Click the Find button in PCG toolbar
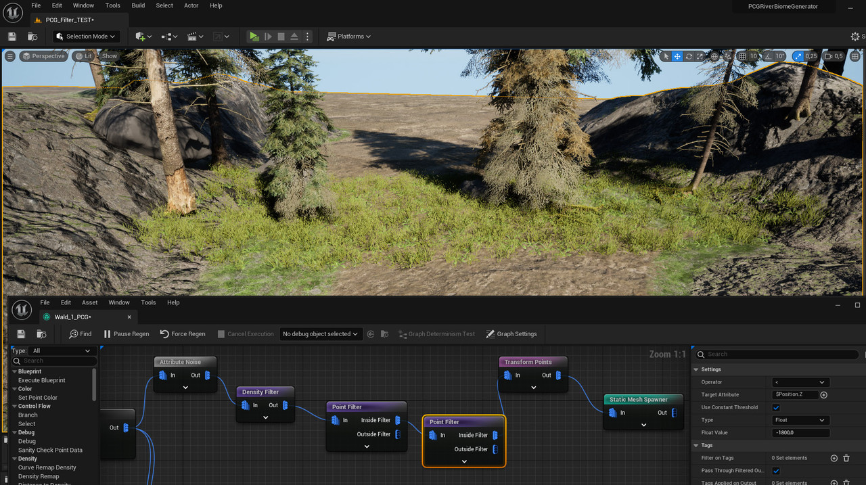 pos(80,334)
